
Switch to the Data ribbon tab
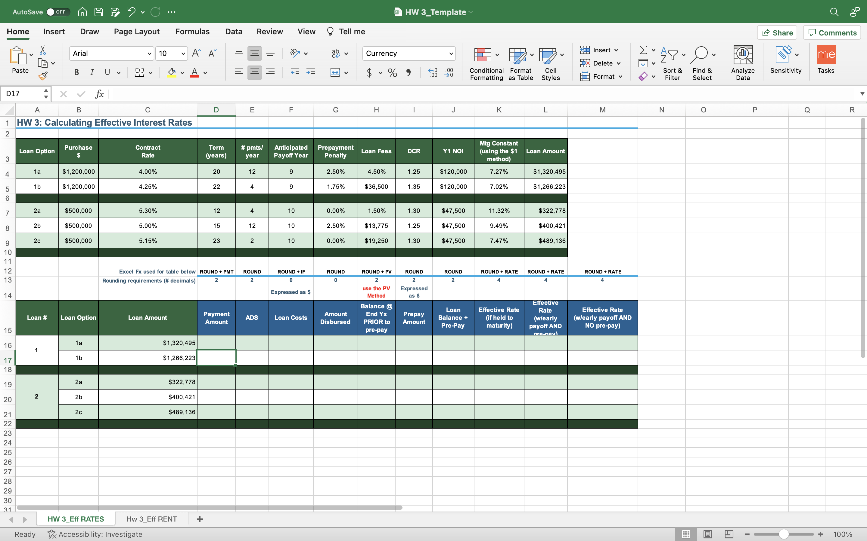click(234, 32)
